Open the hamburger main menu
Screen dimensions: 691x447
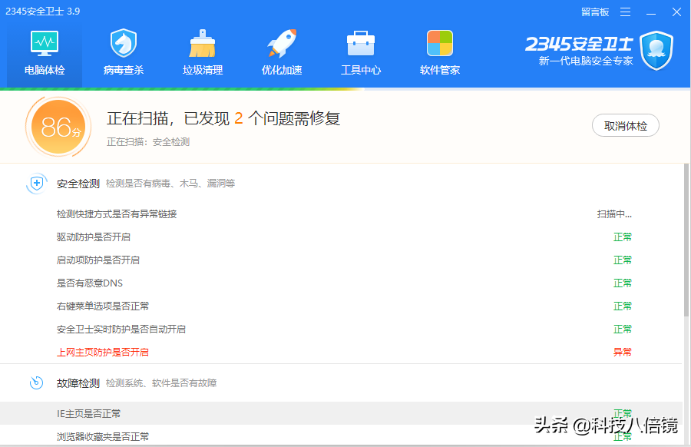click(627, 12)
